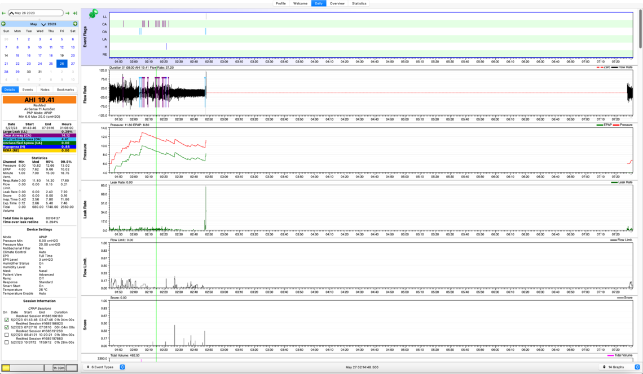Click the status time May 27 02:14:48.500
Screen dimensions: 643x374
click(x=362, y=367)
